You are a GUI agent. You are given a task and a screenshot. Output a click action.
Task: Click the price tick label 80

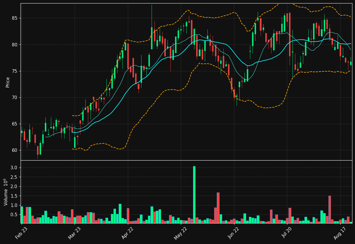coord(14,45)
